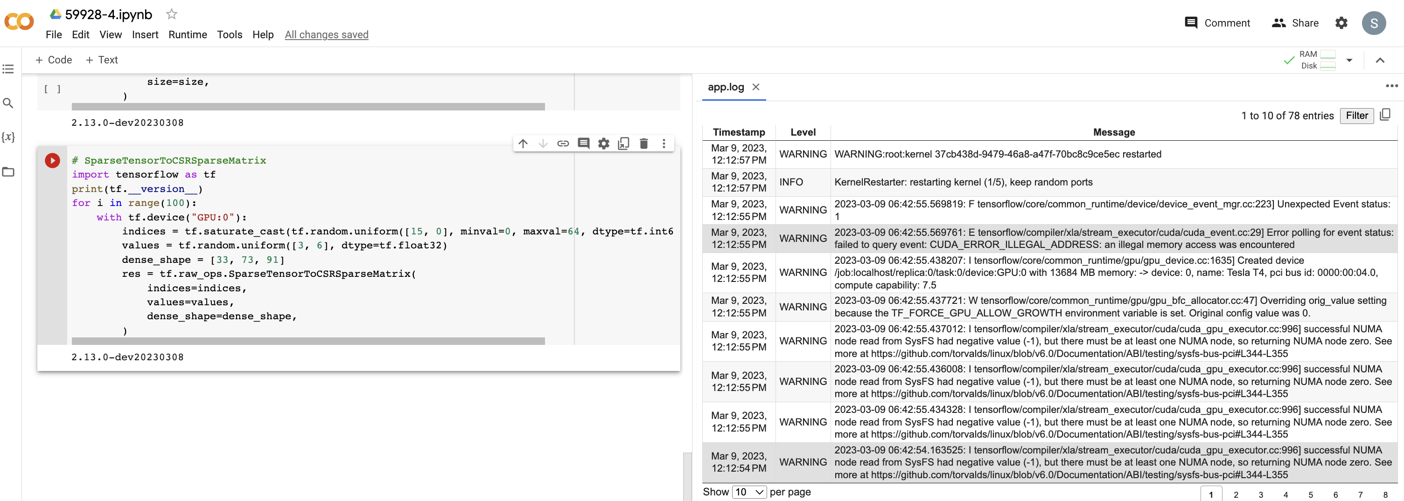Go to page 3 of the log entries
The image size is (1404, 501).
pyautogui.click(x=1260, y=494)
